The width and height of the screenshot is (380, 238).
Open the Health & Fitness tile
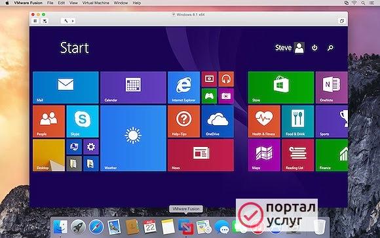(264, 121)
